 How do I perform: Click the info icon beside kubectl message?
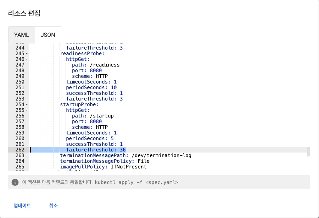(15, 182)
